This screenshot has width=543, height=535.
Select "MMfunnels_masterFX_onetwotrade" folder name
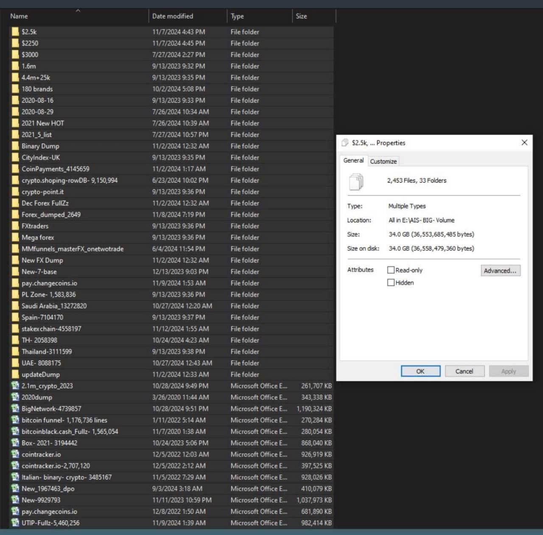click(73, 249)
